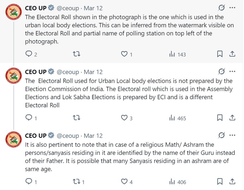Retweet the post about ECI preparation

coord(77,118)
